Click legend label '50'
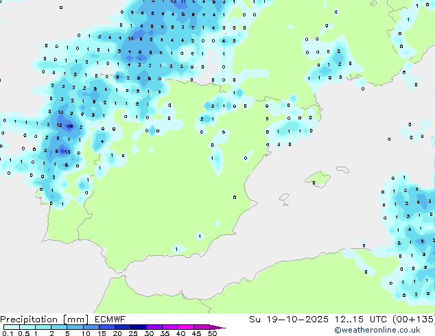The height and width of the screenshot is (336, 435). click(x=212, y=333)
